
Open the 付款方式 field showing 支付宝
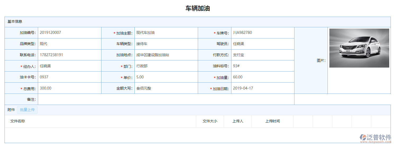pos(262,55)
